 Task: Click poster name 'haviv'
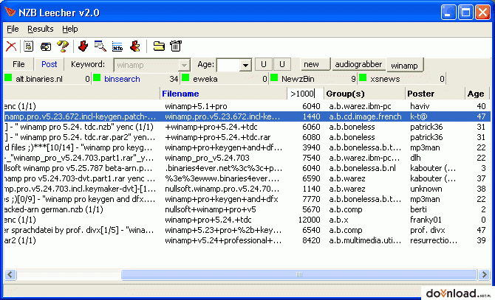tap(420, 106)
